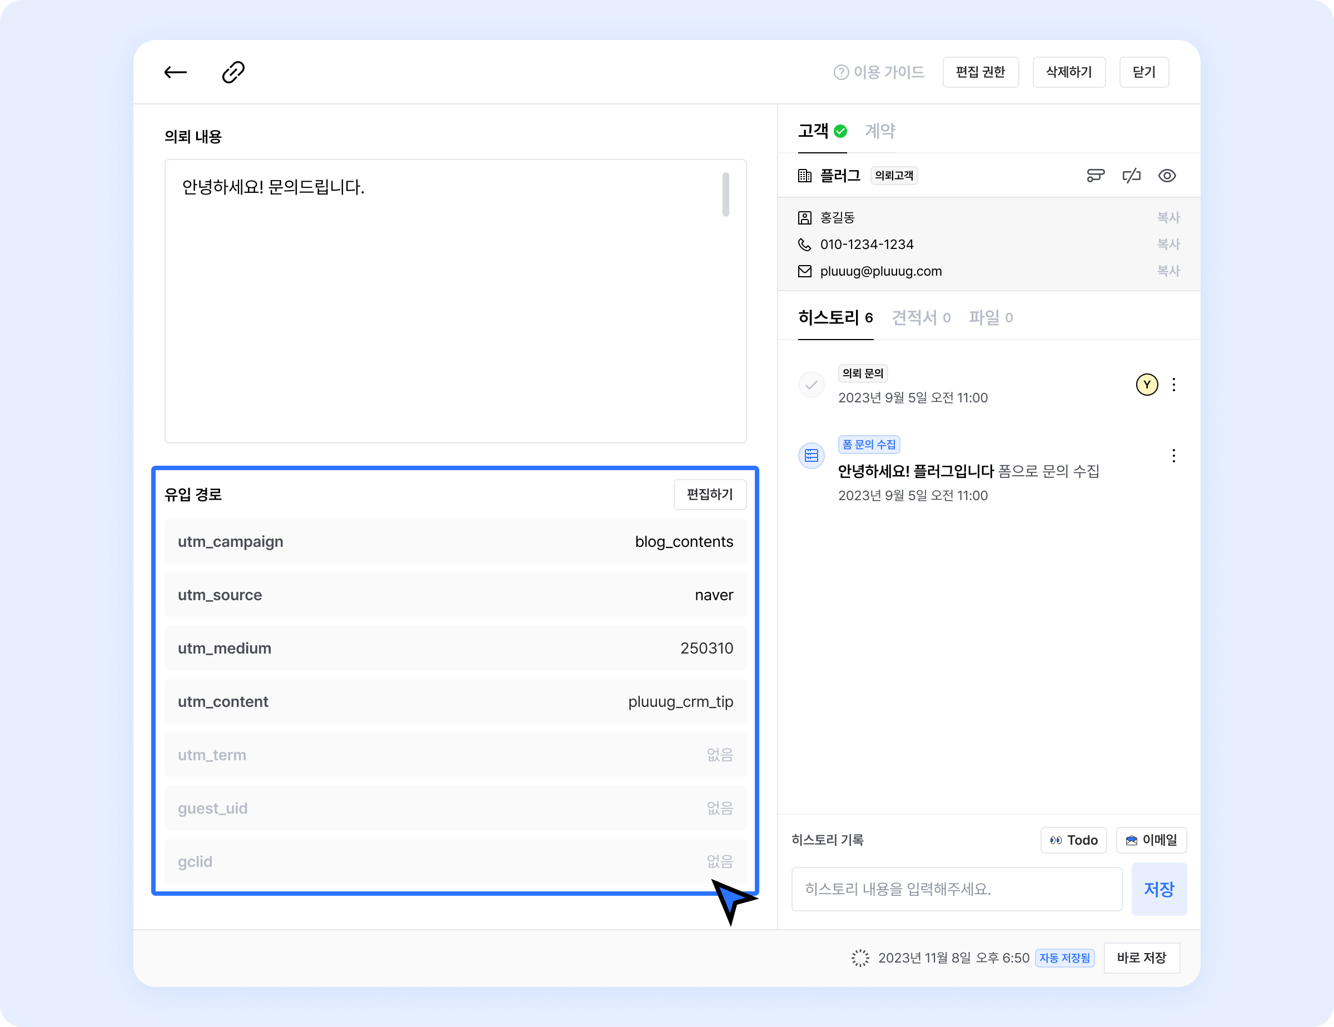The image size is (1334, 1027).
Task: Toggle customer info visibility eye icon
Action: [1167, 176]
